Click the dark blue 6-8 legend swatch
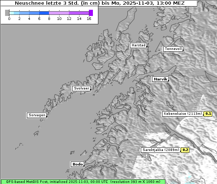Image resolution: width=217 pixels, height=184 pixels. pyautogui.click(x=44, y=13)
